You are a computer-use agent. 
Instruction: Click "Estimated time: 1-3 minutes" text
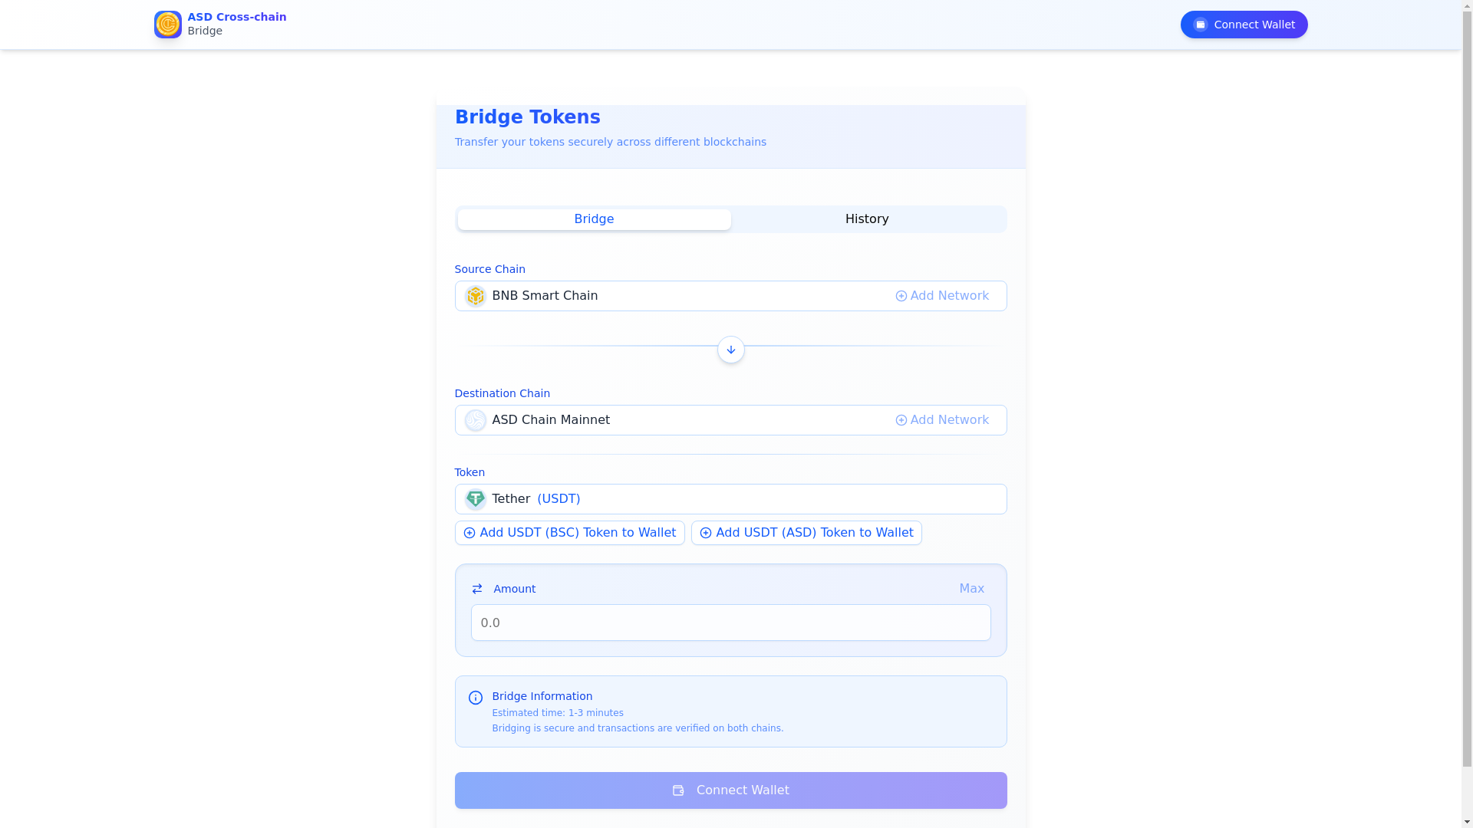(558, 713)
